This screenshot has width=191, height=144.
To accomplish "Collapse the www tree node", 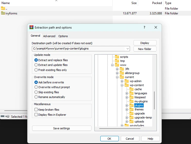I will (x=112, y=65).
